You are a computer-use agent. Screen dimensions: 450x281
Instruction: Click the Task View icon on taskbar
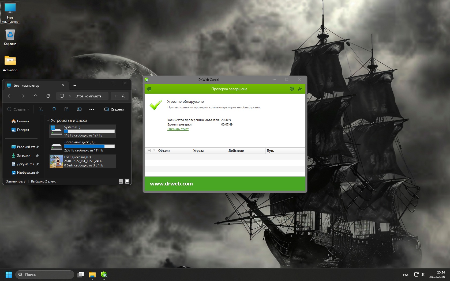81,275
